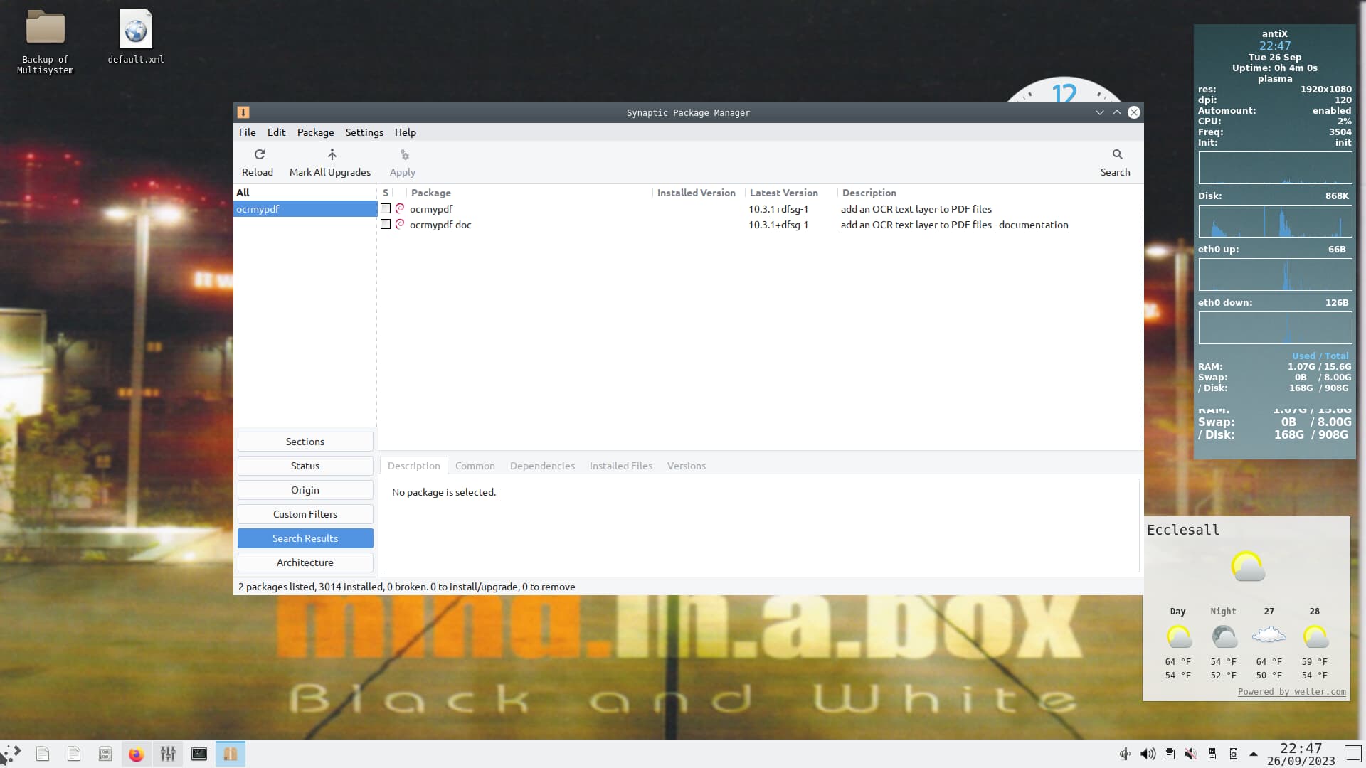Click the Status filter button
This screenshot has height=768, width=1366.
(x=305, y=466)
